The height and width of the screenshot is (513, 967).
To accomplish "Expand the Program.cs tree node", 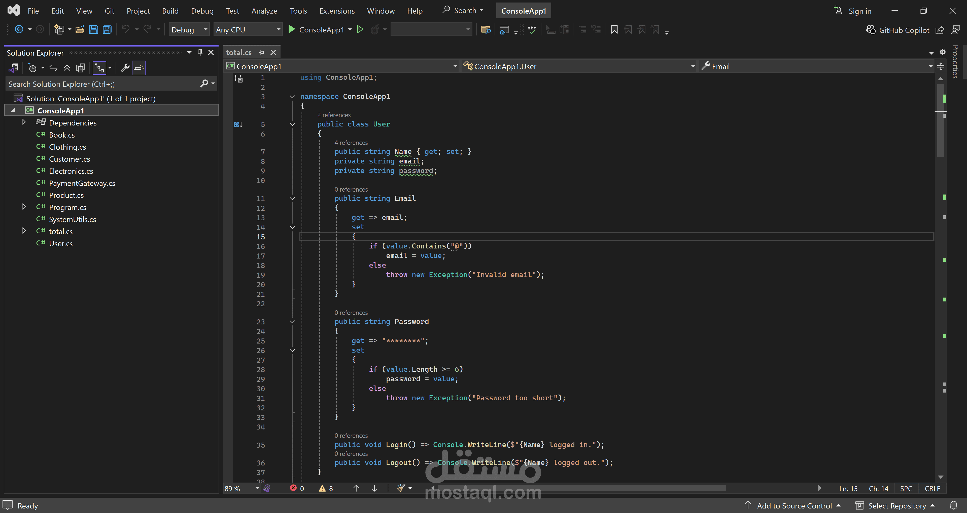I will [24, 207].
